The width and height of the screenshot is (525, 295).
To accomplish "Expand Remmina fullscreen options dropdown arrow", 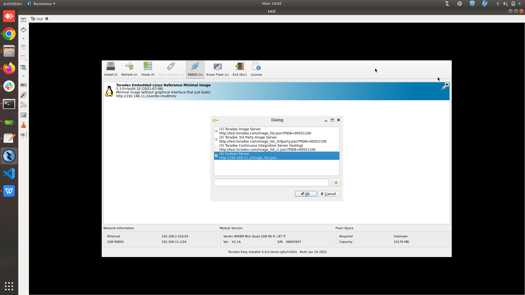I will coord(24,39).
